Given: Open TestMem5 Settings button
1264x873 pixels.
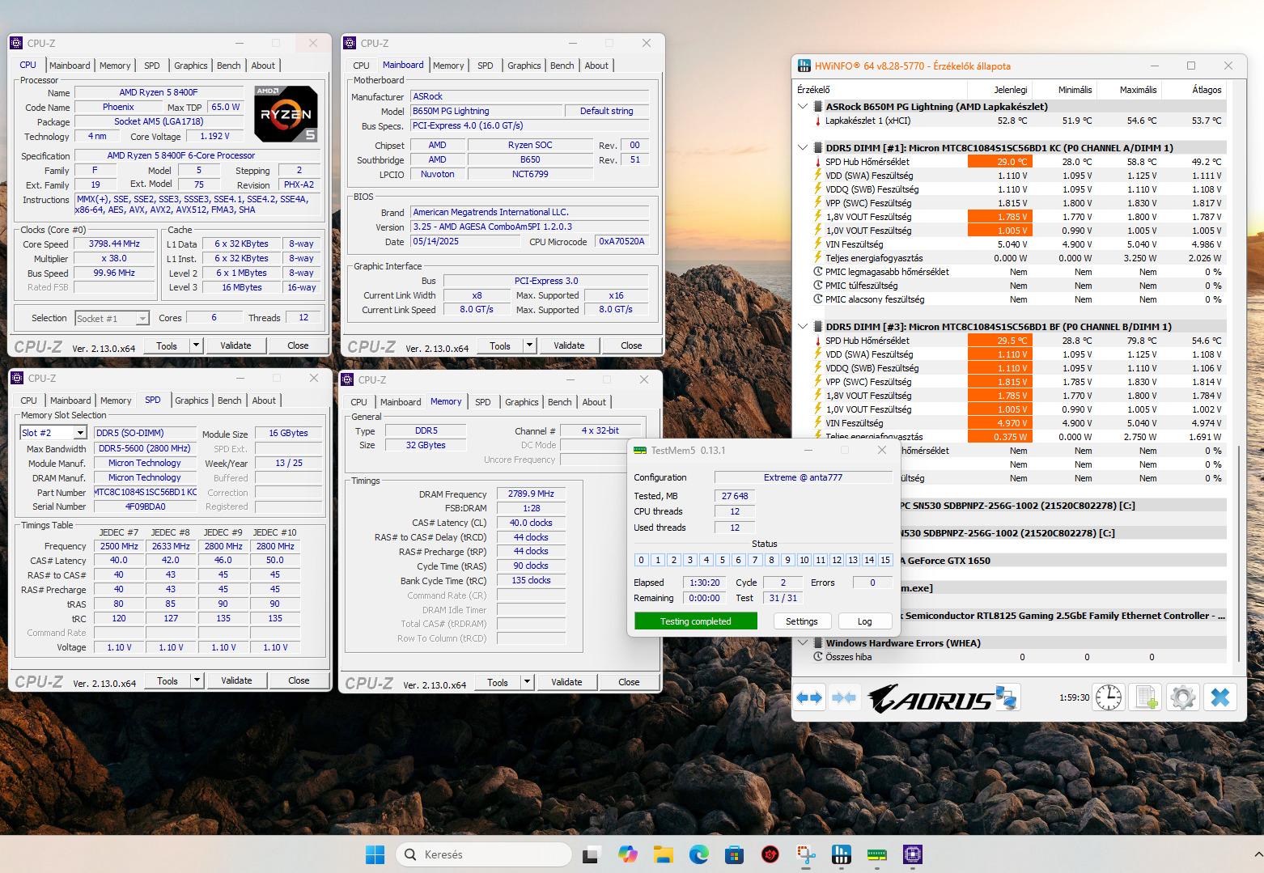Looking at the screenshot, I should 802,621.
